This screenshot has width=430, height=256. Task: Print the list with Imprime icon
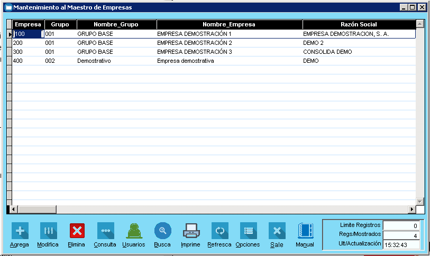[x=190, y=231]
